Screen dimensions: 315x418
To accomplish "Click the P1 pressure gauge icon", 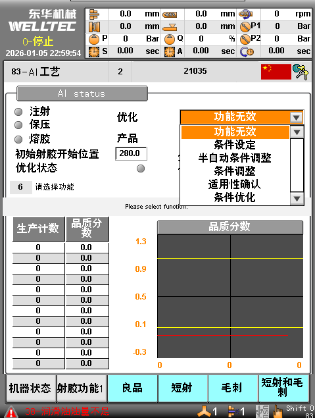I will [x=245, y=26].
